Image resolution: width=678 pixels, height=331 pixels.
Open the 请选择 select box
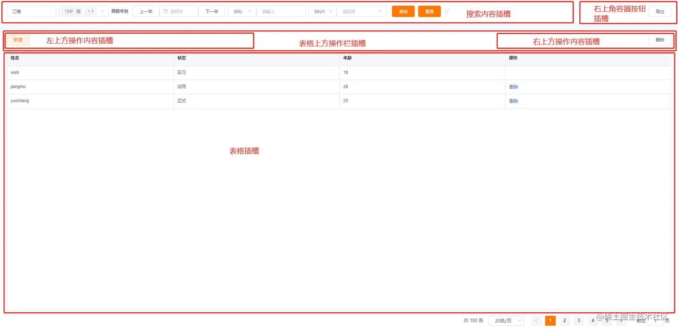point(361,12)
